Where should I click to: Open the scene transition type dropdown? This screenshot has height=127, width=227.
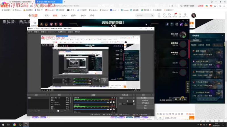tap(127, 98)
